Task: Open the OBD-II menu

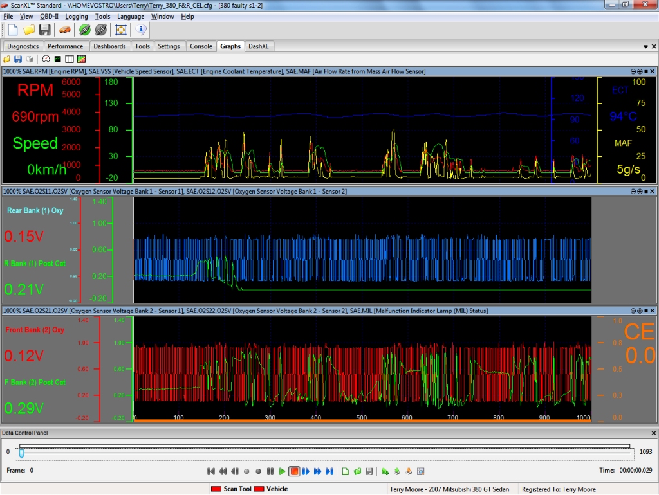Action: [x=49, y=16]
